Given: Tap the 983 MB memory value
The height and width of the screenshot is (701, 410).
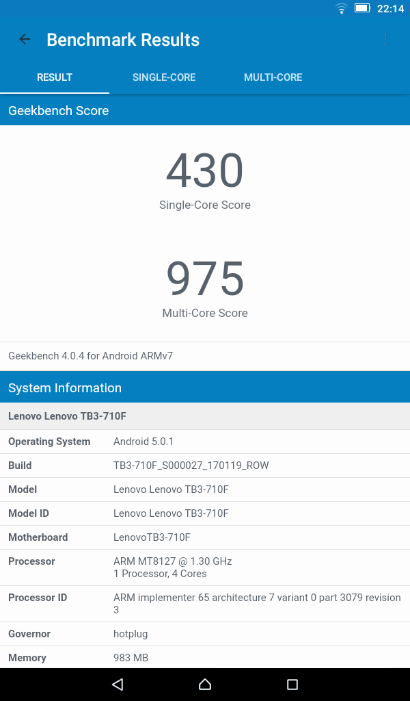Looking at the screenshot, I should pyautogui.click(x=131, y=658).
